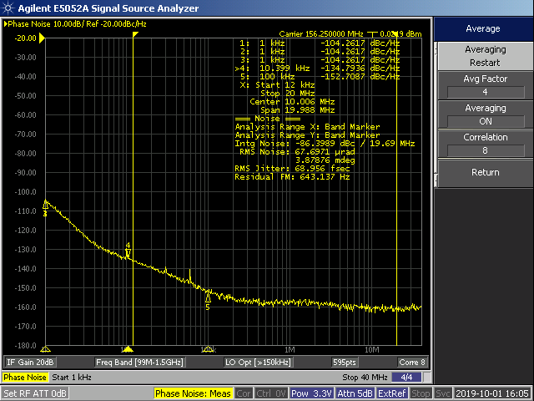The image size is (534, 401).
Task: Click the Center 10.006 MHz readout
Action: pyautogui.click(x=292, y=102)
